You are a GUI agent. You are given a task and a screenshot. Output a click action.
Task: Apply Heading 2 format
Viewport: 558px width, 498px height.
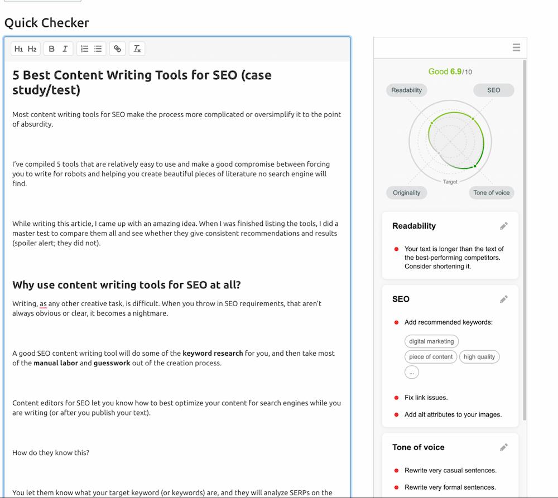point(32,49)
